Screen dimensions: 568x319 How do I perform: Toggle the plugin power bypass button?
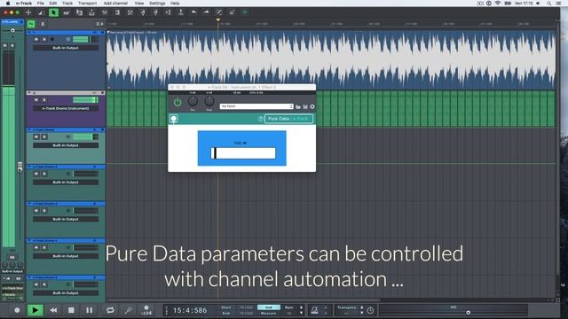click(x=177, y=103)
